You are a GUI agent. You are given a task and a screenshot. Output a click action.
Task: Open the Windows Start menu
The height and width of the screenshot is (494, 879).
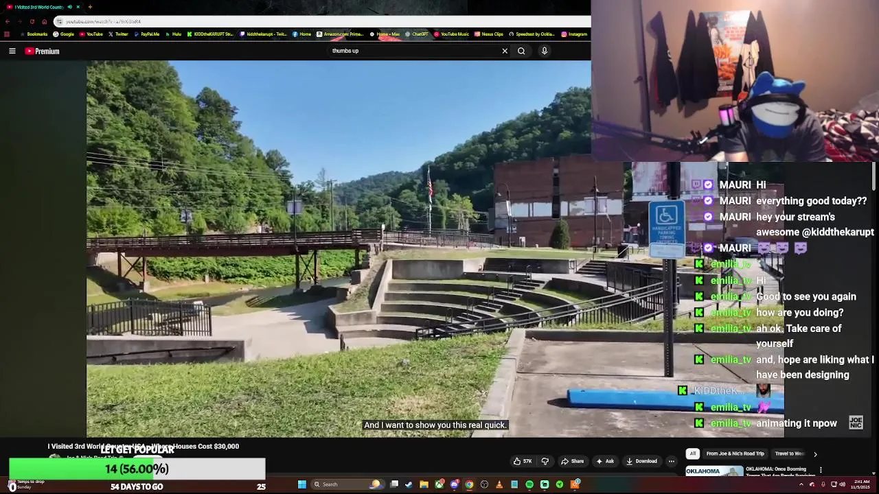pos(301,484)
